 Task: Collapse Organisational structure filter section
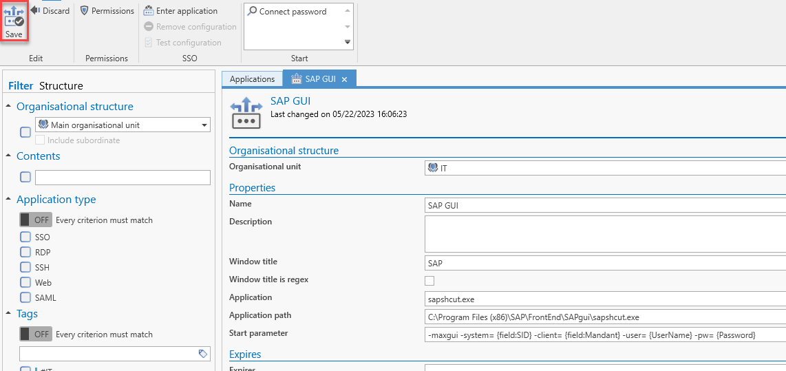9,106
